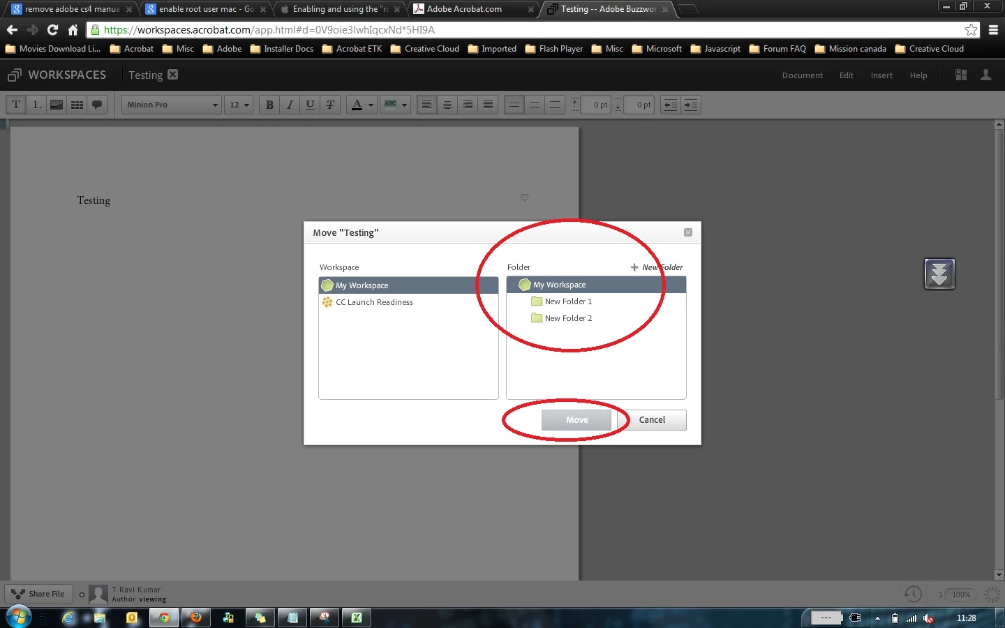Click the comment marker beside Testing text
This screenshot has width=1005, height=628.
tap(524, 197)
